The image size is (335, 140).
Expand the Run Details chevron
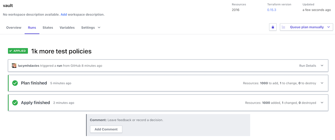[322, 66]
